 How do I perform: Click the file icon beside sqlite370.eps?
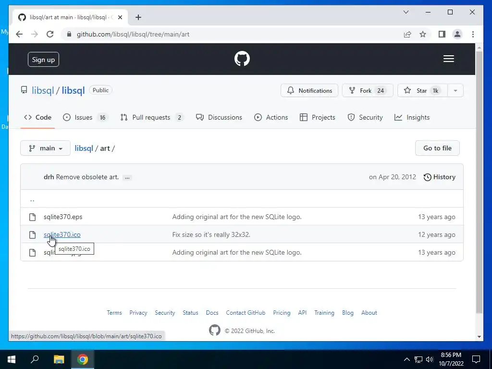pos(32,217)
